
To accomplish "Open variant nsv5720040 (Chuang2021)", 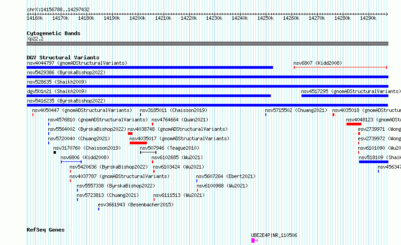I will point(79,138).
